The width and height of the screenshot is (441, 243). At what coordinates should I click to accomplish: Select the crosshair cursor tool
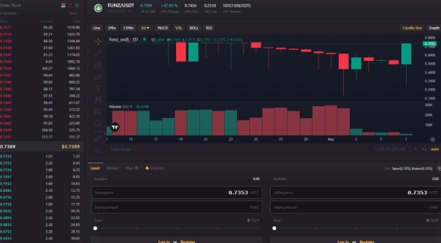click(x=98, y=41)
